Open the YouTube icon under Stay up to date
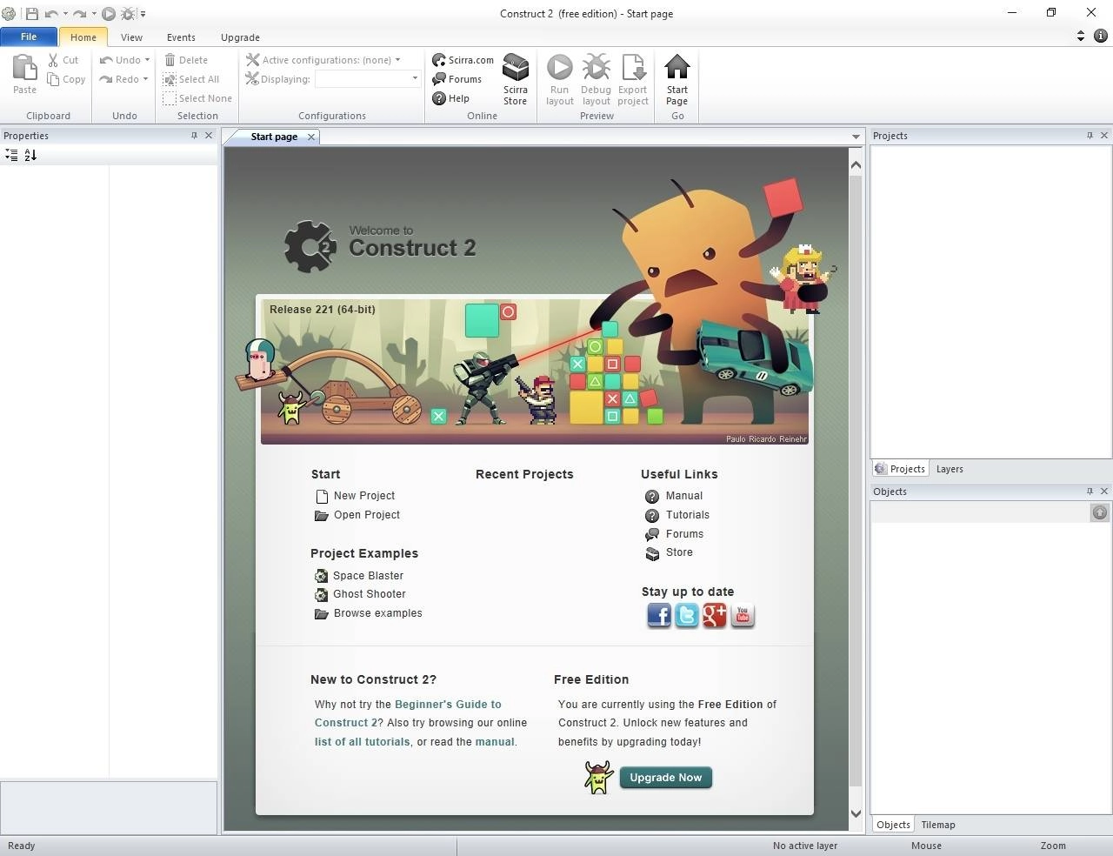Image resolution: width=1113 pixels, height=856 pixels. coord(743,616)
